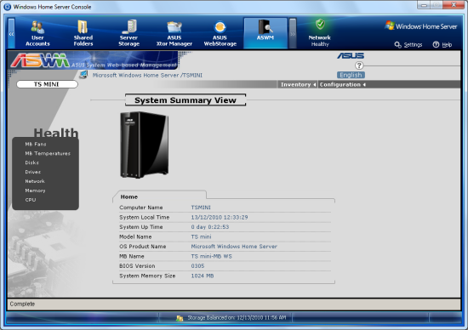This screenshot has width=468, height=330.
Task: Click the Storage Balanced status text
Action: tap(237, 318)
